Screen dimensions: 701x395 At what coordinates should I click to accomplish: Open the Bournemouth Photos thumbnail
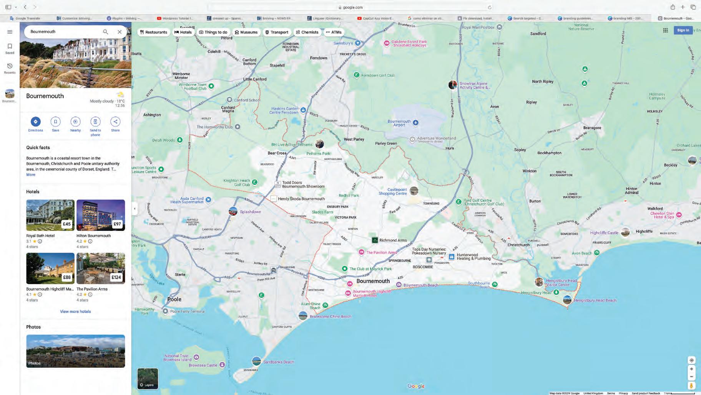coord(75,351)
